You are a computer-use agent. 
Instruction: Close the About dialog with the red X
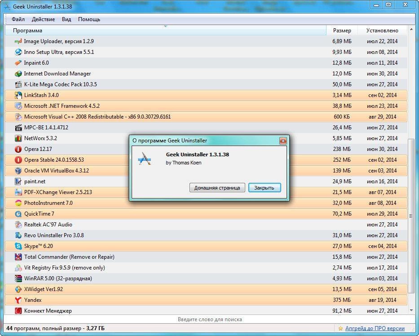point(283,141)
